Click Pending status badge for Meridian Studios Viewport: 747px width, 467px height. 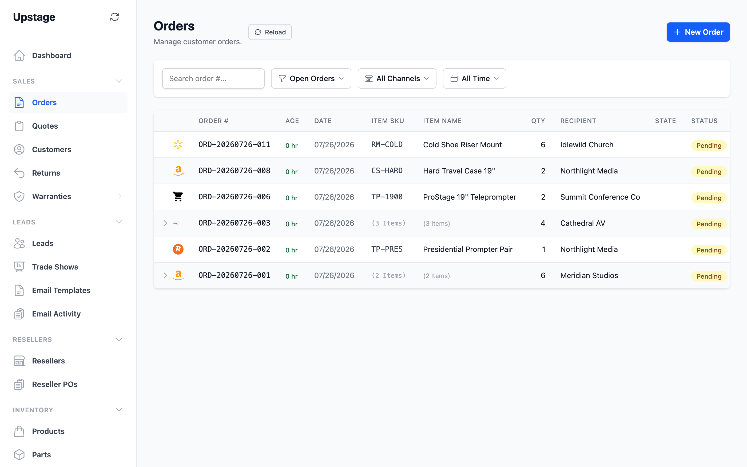coord(709,276)
